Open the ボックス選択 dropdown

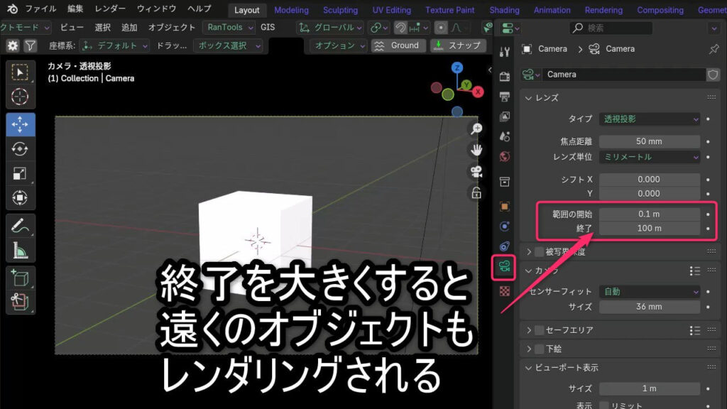coord(228,45)
